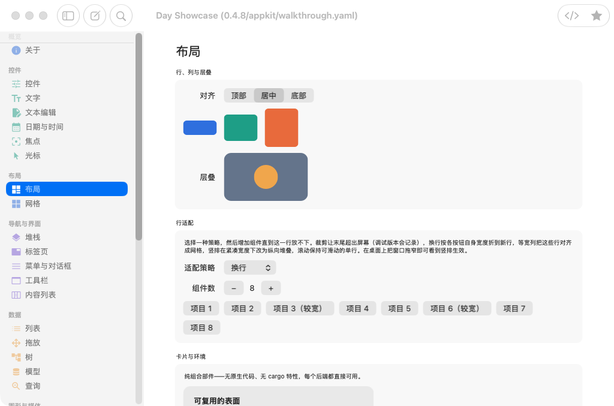The width and height of the screenshot is (614, 406).
Task: Click the focus brackets icon beside 焦点
Action: point(16,142)
